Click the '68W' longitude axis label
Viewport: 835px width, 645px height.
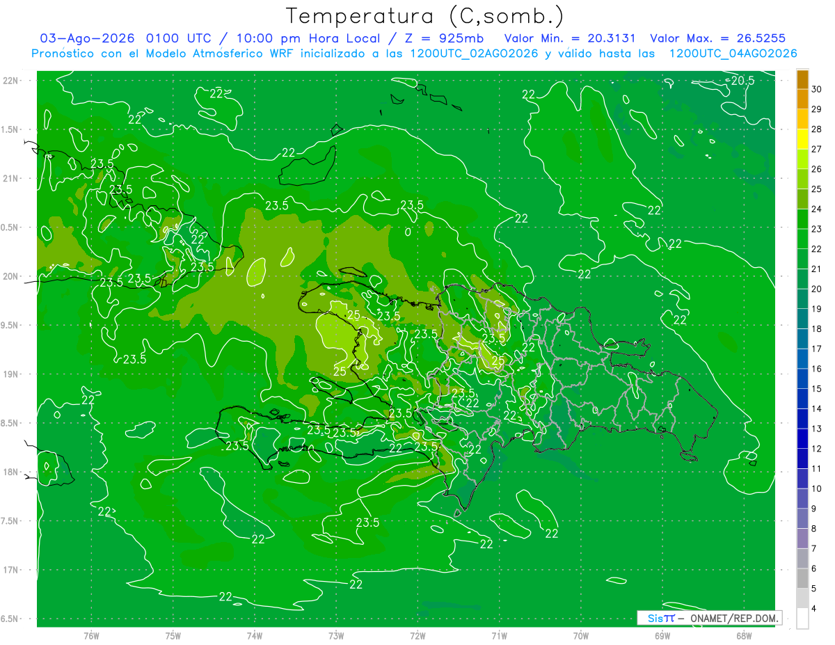743,636
